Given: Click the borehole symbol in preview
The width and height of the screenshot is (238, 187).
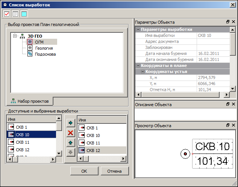Looking at the screenshot, I should pyautogui.click(x=185, y=154).
